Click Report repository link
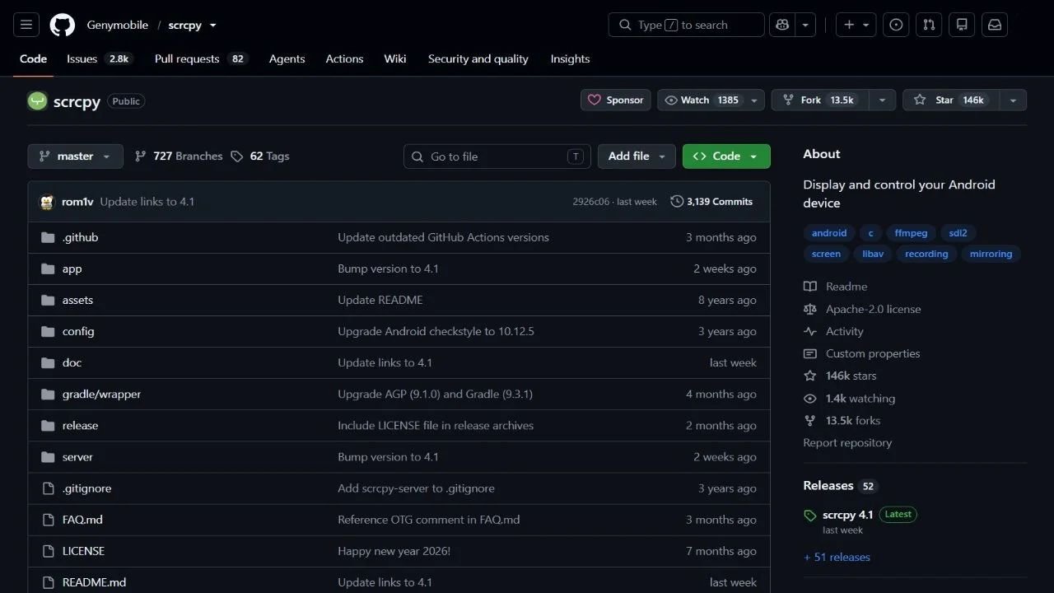This screenshot has height=593, width=1054. (x=847, y=443)
